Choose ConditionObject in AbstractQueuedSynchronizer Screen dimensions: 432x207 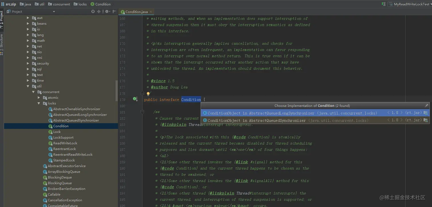click(315, 120)
